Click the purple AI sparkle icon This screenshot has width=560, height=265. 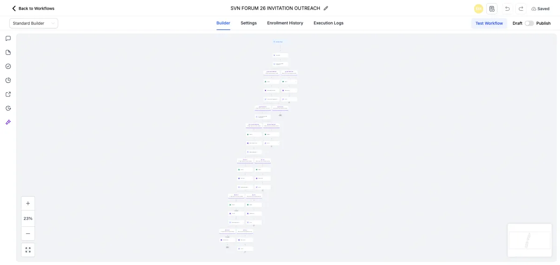click(x=8, y=122)
